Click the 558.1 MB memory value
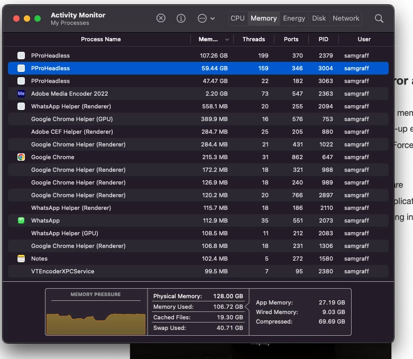 click(x=215, y=106)
